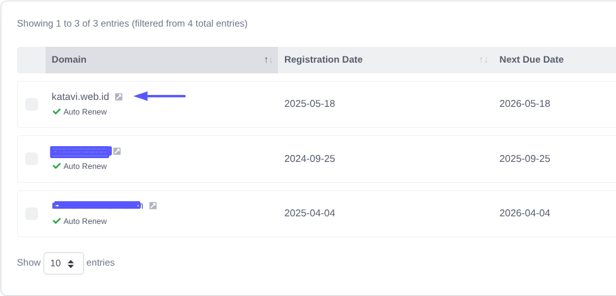Click sort arrows in Registration Date header
616x296 pixels.
pos(483,60)
